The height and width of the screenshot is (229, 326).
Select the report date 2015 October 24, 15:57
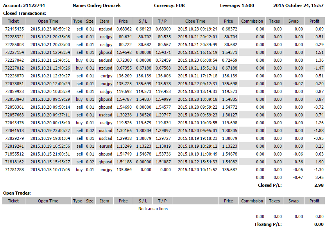(298, 5)
